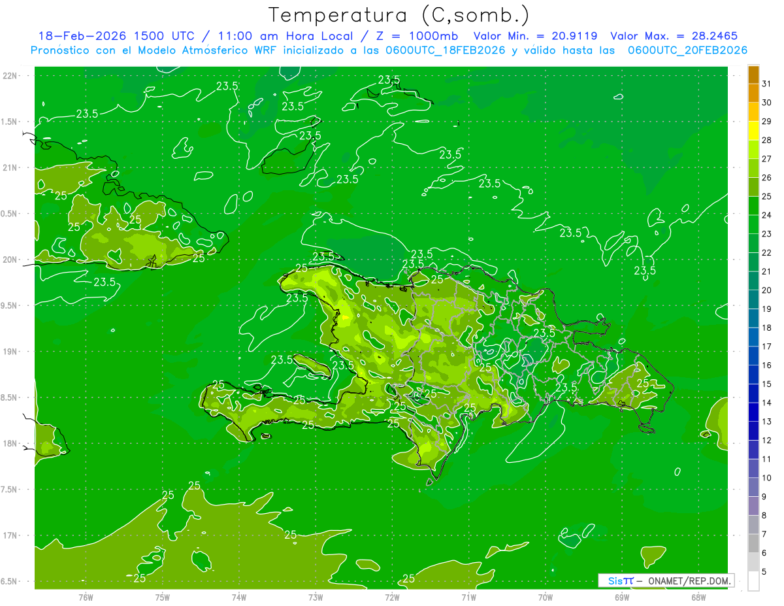Click the legend value 11
Screen dimensions: 784x606
click(766, 459)
